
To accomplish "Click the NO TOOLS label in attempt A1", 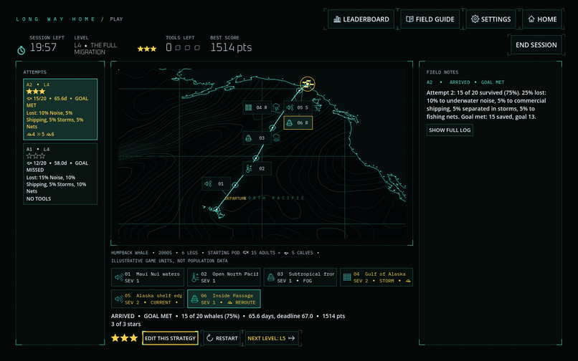I will pos(39,198).
